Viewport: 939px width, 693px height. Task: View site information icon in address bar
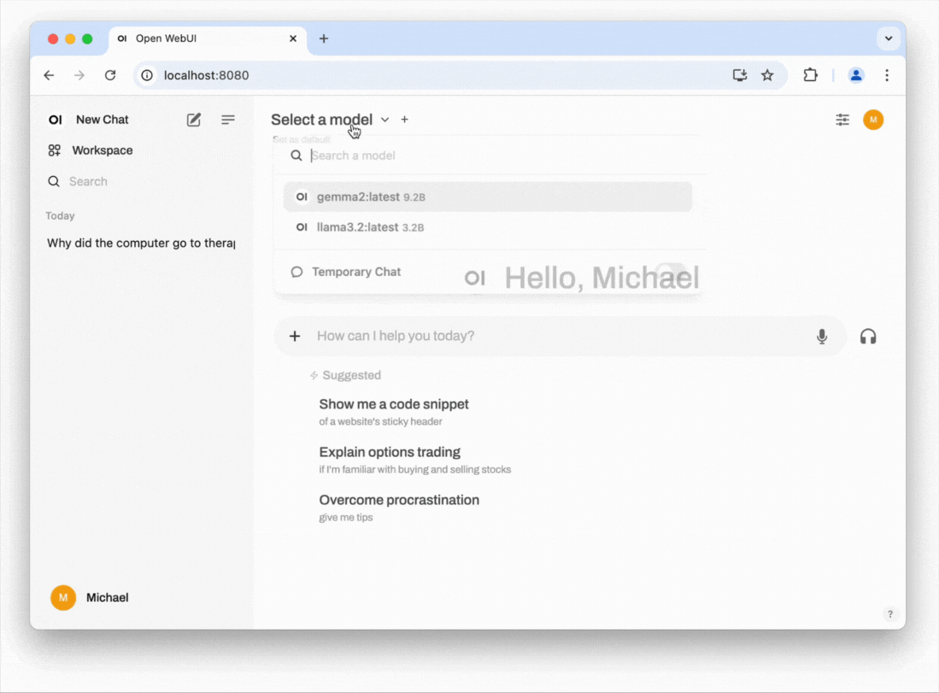[147, 75]
